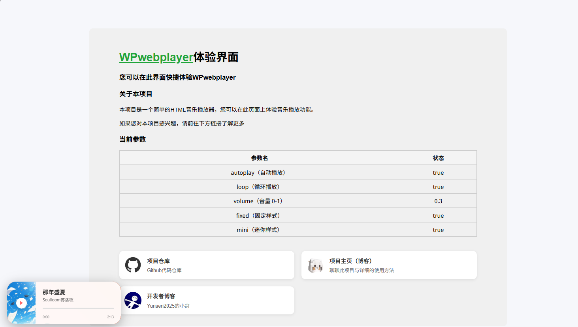Open the WPwebplayer title link
The height and width of the screenshot is (327, 578).
[156, 57]
